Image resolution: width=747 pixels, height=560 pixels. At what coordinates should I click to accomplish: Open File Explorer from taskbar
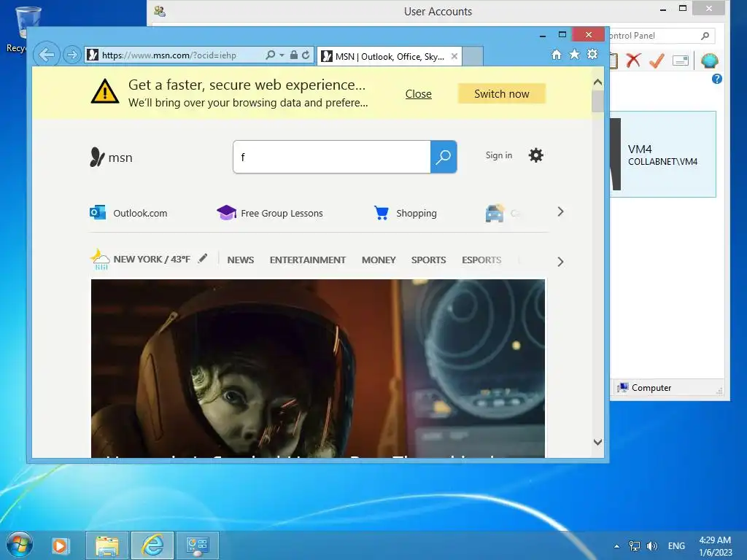107,545
